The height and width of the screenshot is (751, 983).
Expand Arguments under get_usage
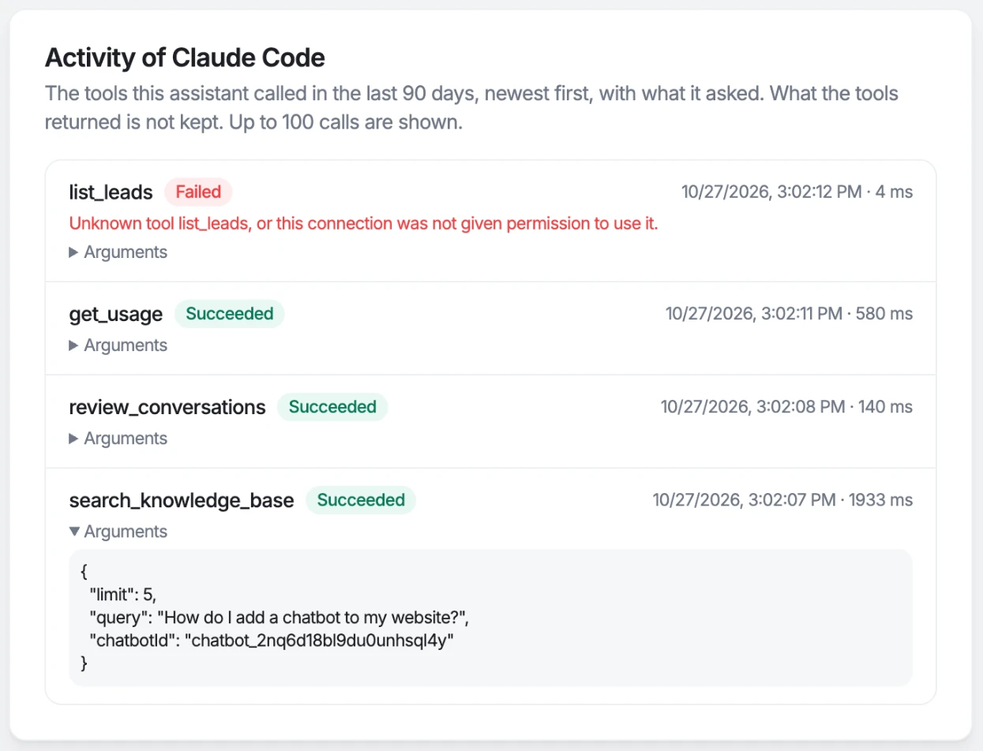click(118, 346)
